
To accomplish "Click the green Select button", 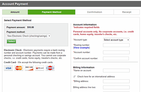I will pos(12,41).
